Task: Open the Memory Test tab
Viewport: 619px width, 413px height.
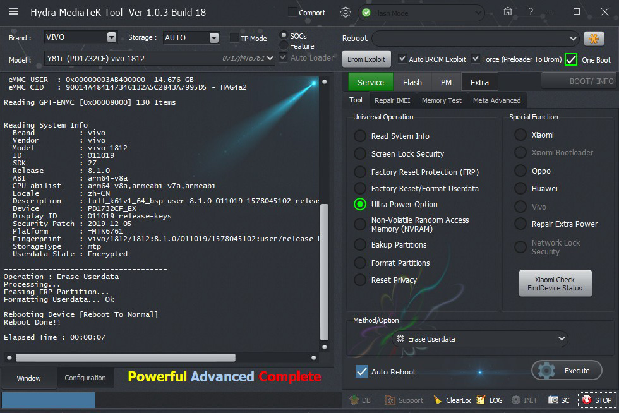Action: point(442,100)
